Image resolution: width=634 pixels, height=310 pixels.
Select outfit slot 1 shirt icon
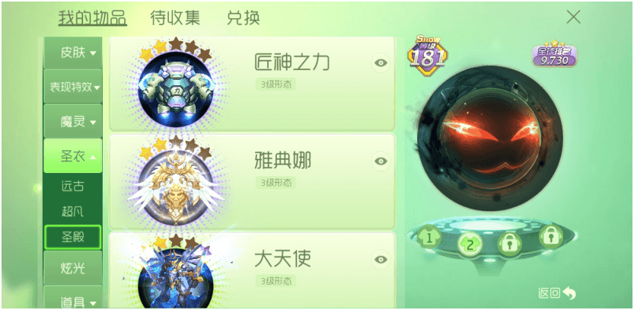[429, 237]
